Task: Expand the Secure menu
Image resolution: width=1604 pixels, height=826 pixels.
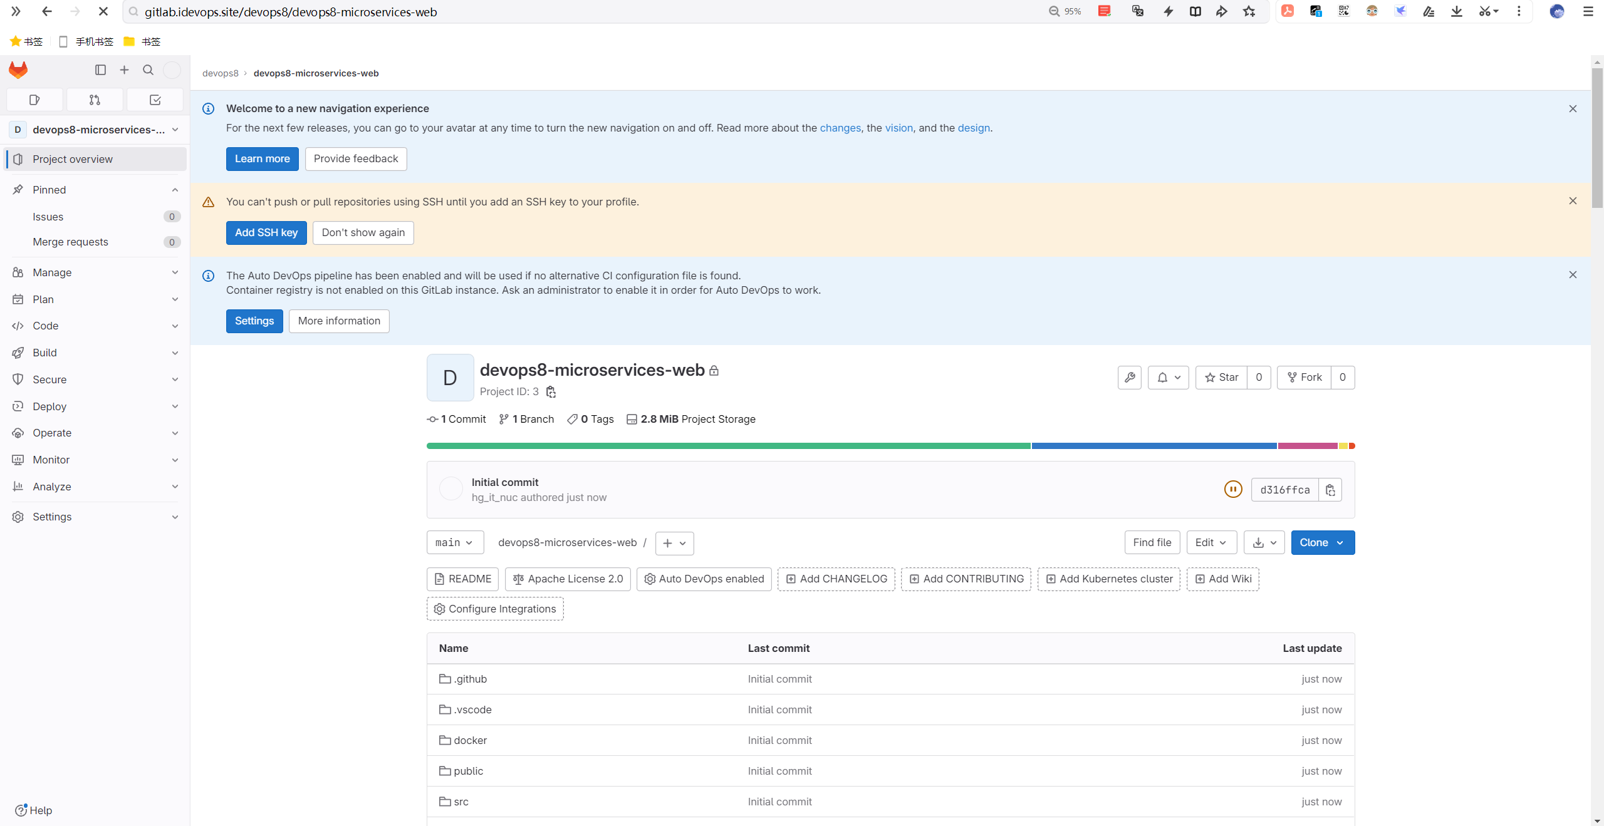Action: click(96, 379)
